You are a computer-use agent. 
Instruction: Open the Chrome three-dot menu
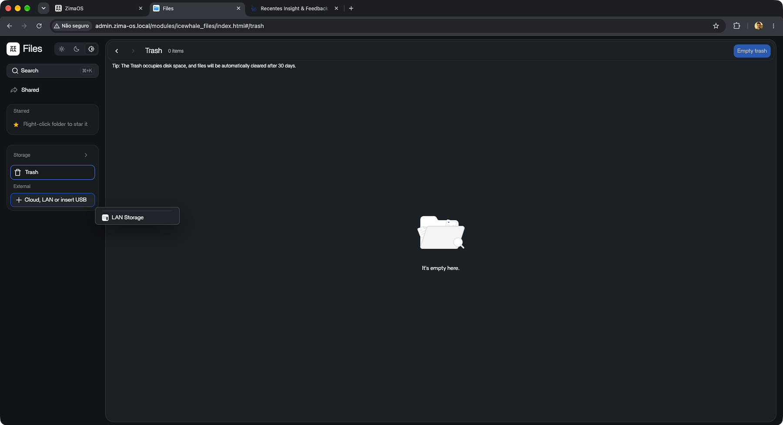click(773, 26)
